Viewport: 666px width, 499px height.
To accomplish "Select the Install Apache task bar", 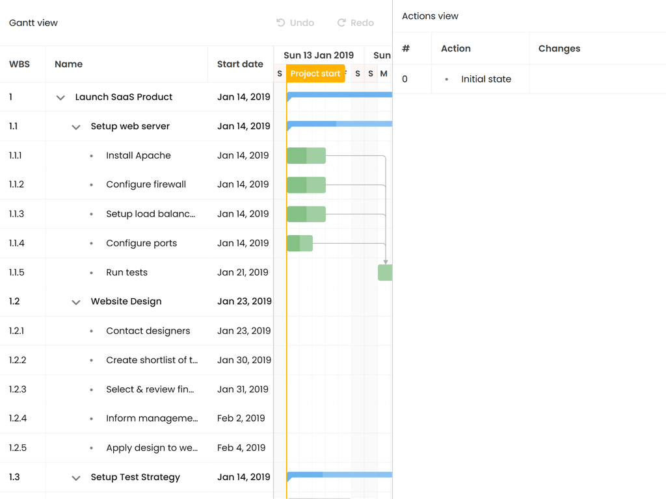I will 306,156.
